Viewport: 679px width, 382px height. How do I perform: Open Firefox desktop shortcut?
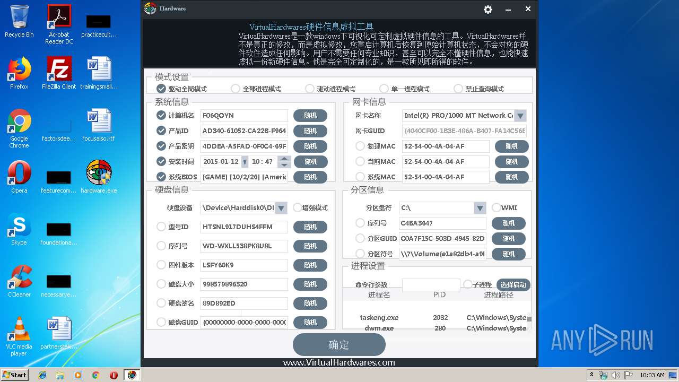click(19, 73)
